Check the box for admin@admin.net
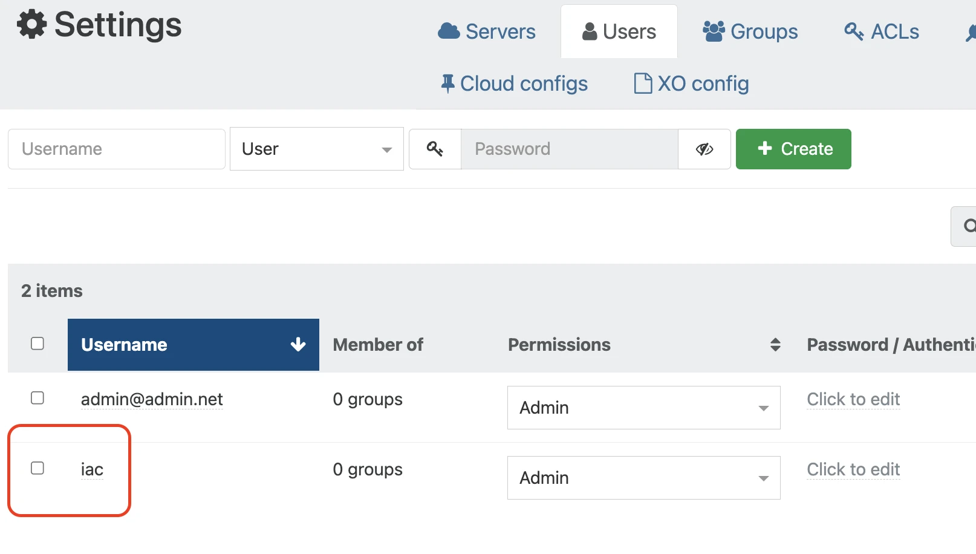This screenshot has width=976, height=554. pos(37,398)
